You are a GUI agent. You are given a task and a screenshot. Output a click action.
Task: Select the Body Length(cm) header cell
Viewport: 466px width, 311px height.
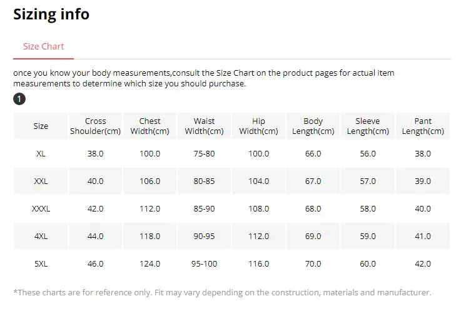point(313,126)
